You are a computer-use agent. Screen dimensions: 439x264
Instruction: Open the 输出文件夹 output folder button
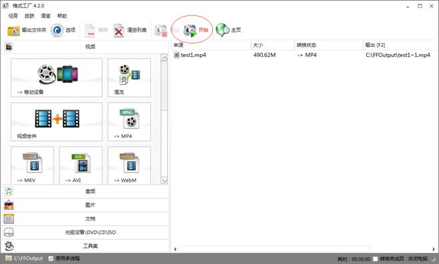pos(27,30)
